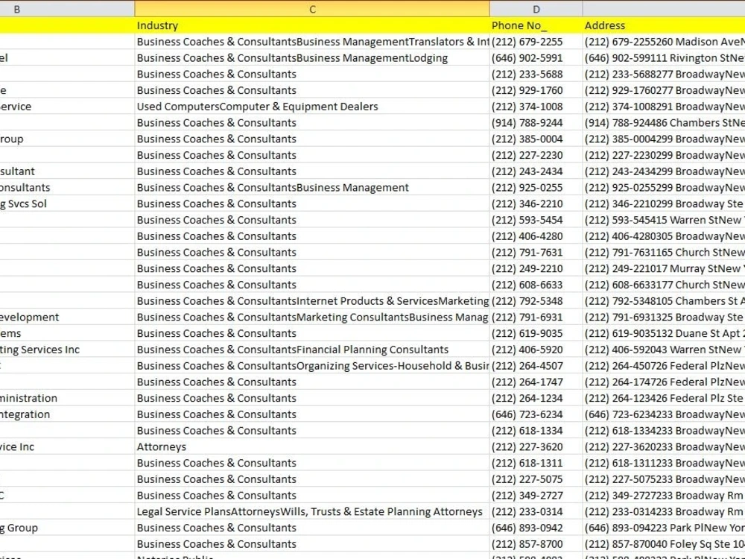
Task: Click the Legal Service PlansAttorneys cell
Action: point(310,511)
